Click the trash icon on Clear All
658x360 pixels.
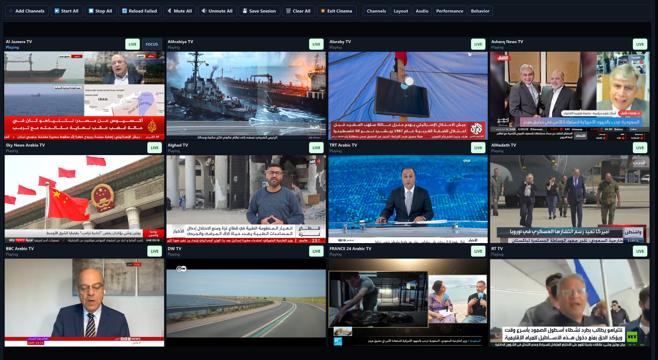[288, 11]
